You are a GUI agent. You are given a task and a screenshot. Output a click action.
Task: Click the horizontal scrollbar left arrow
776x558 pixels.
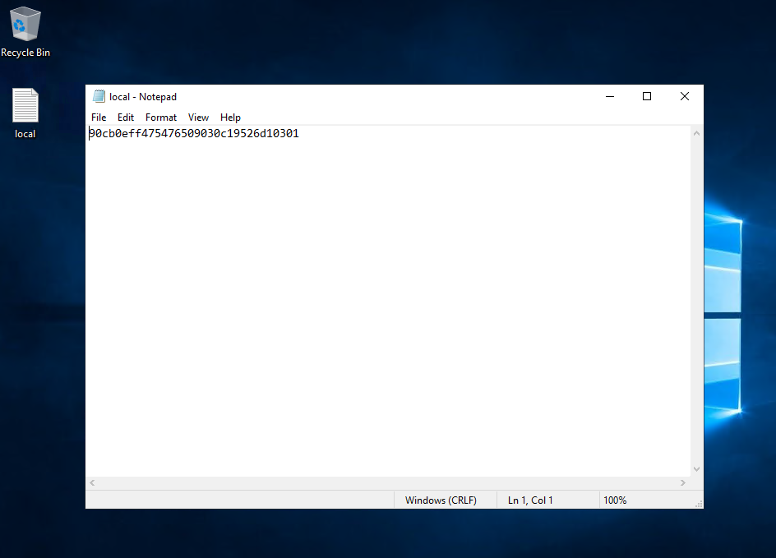point(92,483)
